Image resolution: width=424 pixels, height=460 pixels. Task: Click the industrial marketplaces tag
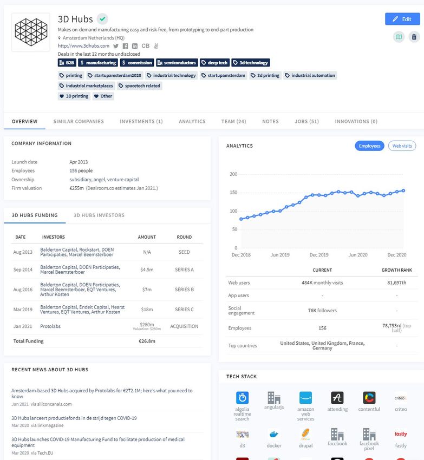(86, 86)
